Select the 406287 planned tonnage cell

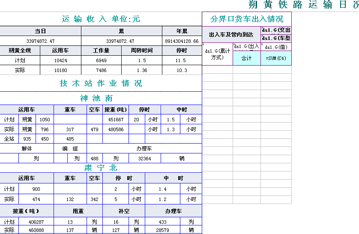click(x=36, y=222)
